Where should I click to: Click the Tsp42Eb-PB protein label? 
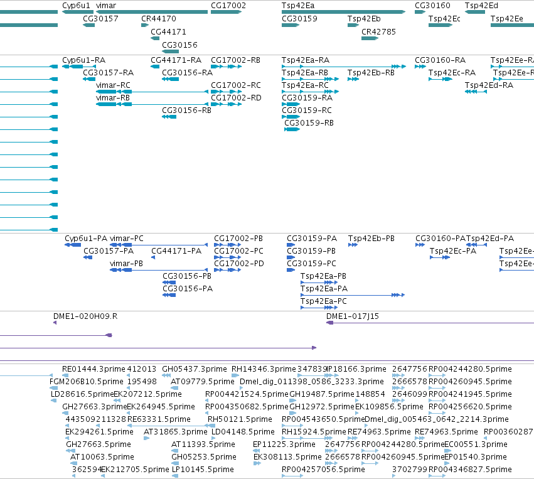coord(371,239)
